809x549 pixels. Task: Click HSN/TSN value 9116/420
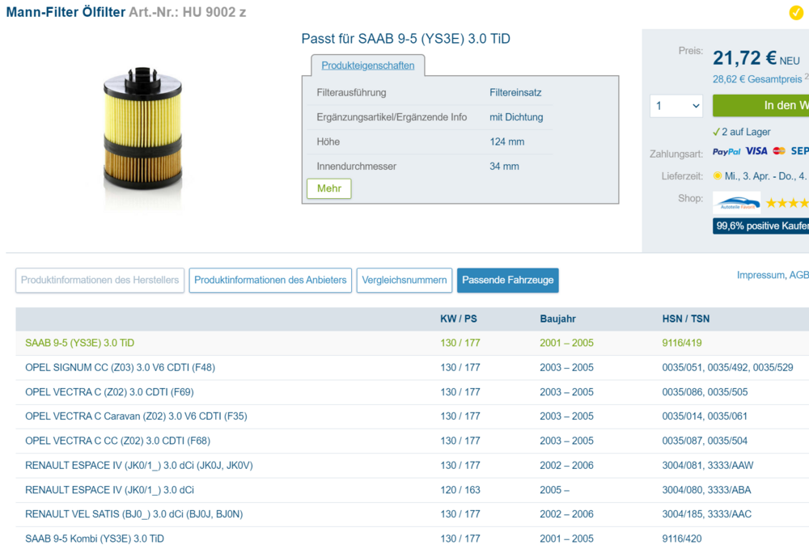681,538
